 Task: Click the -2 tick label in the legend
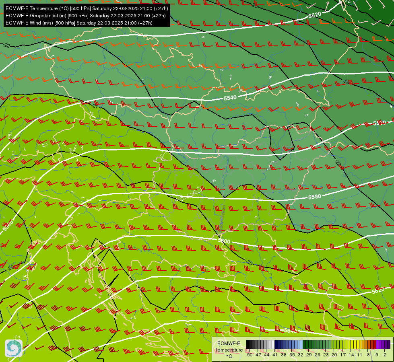[x=384, y=355]
